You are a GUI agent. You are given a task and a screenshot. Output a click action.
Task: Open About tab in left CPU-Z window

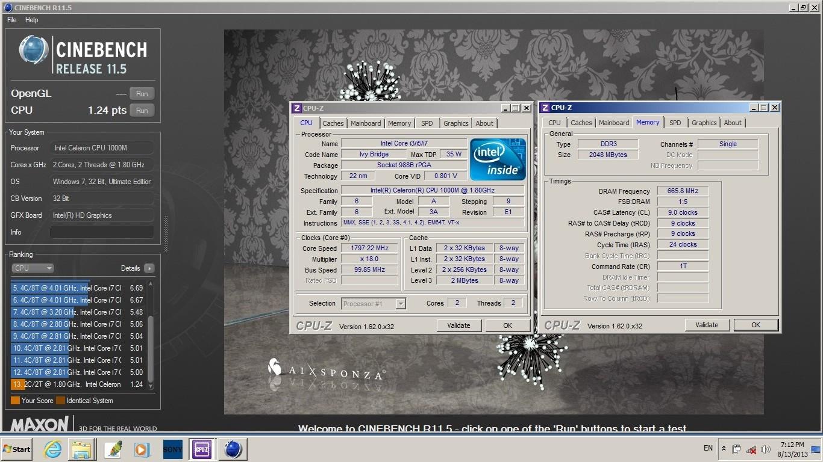[x=484, y=123]
